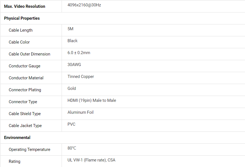The image size is (245, 167).
Task: Select the Black cable color value
Action: click(x=72, y=41)
